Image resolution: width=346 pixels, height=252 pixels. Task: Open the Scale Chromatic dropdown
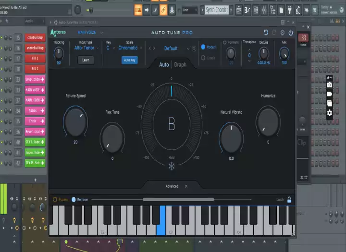130,48
